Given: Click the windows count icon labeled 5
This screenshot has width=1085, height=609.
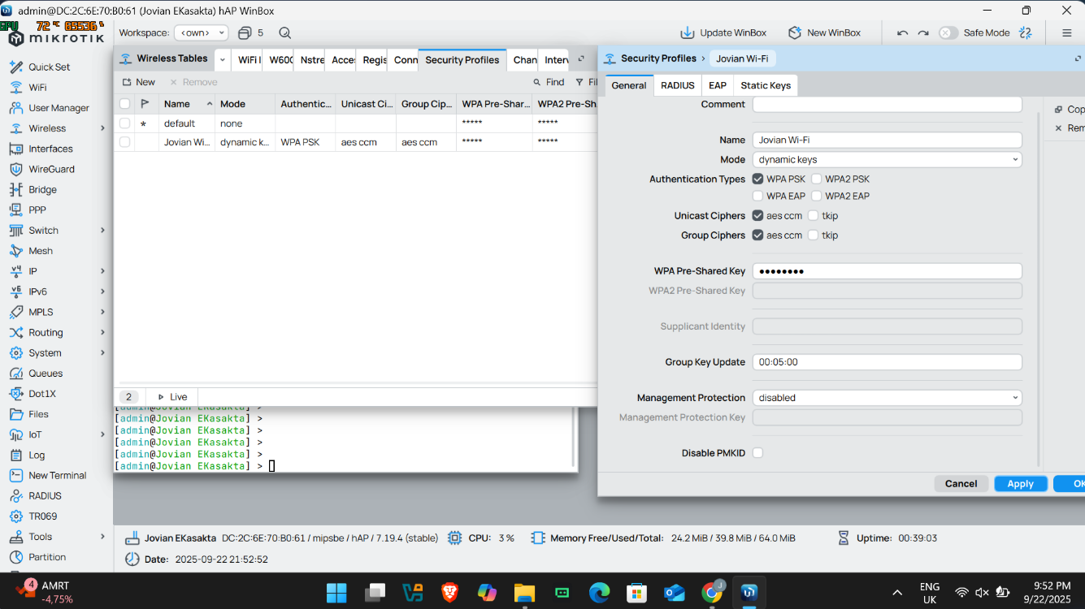Looking at the screenshot, I should click(x=250, y=32).
